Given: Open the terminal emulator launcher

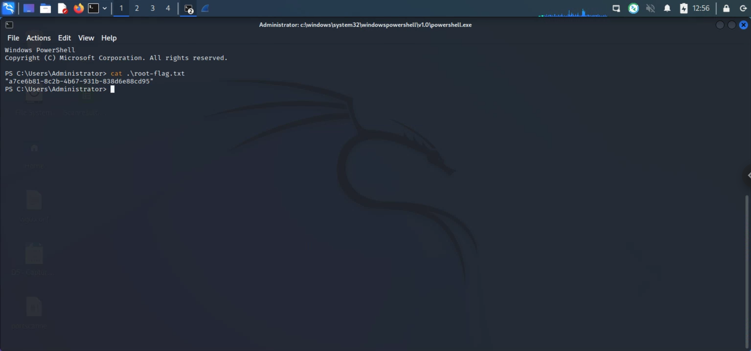Looking at the screenshot, I should click(93, 8).
